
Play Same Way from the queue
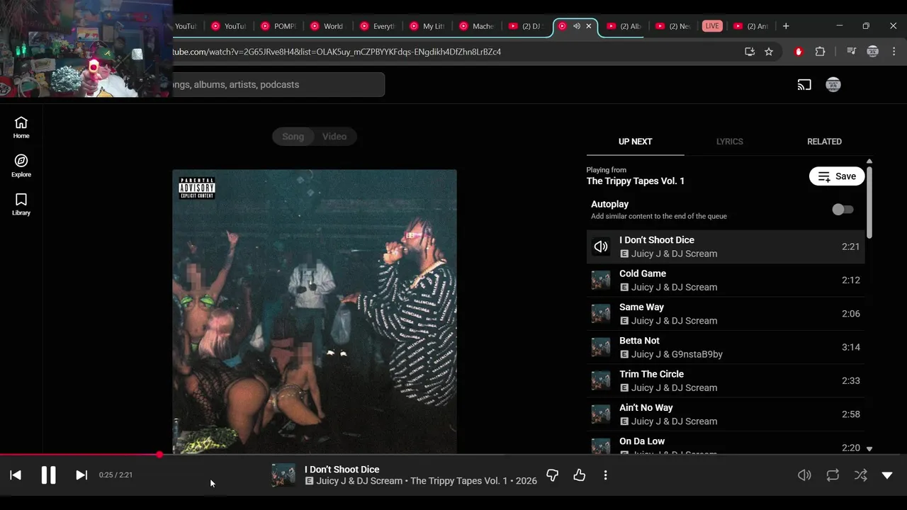tap(726, 314)
